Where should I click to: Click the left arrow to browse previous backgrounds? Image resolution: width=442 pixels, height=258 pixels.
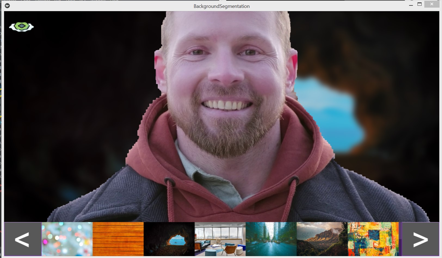(23, 239)
